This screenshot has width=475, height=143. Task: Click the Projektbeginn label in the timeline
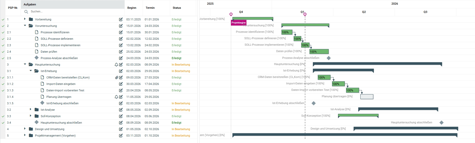coord(239,23)
